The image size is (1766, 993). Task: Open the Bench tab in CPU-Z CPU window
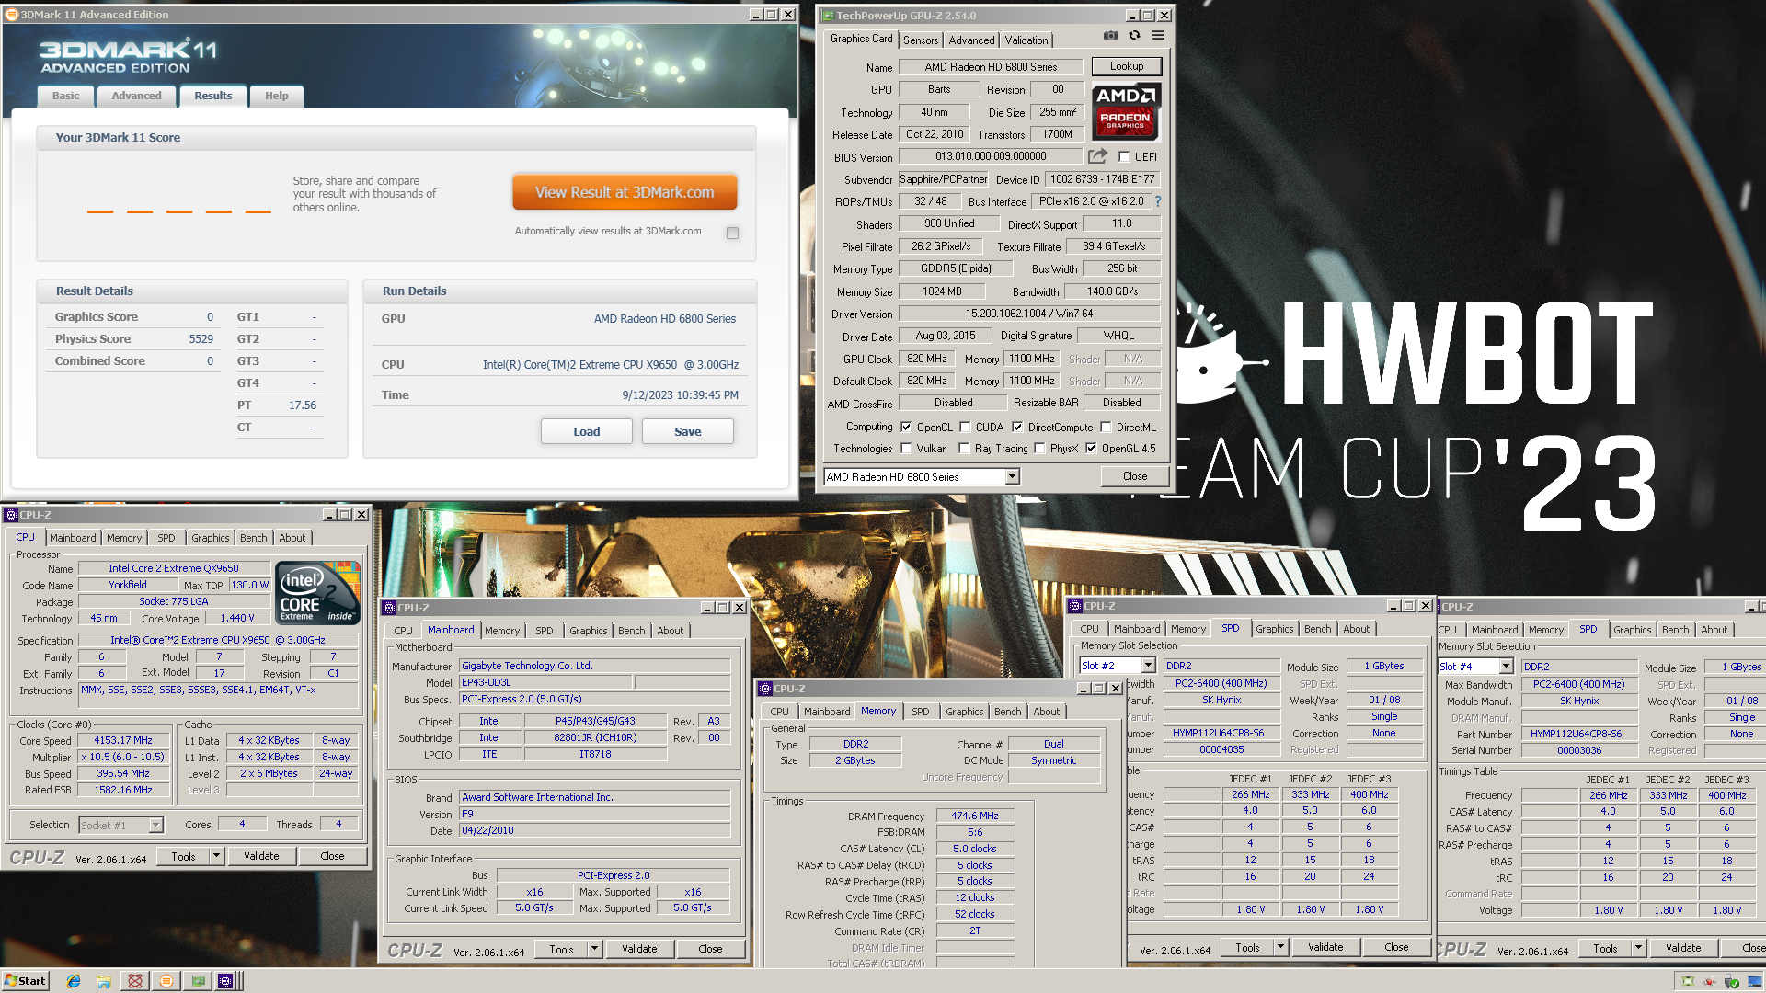(254, 538)
